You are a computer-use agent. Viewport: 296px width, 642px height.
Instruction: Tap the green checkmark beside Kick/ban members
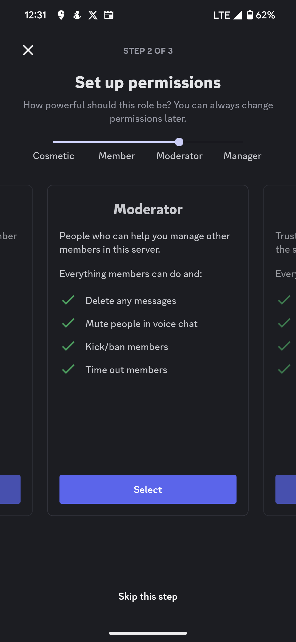point(68,346)
